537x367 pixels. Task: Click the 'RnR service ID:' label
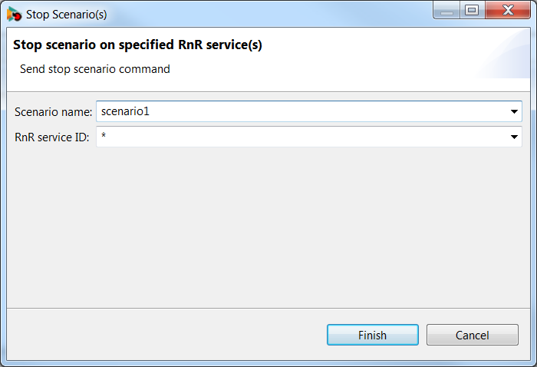51,137
